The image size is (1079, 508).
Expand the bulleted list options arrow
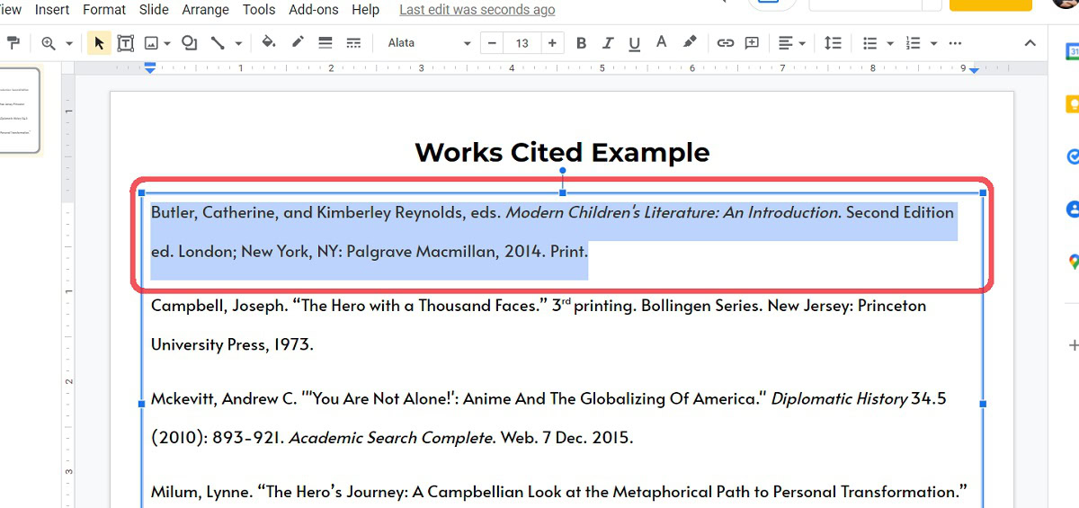pos(889,43)
